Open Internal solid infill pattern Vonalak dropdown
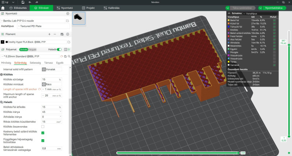Image resolution: width=292 pixels, height=156 pixels. click(x=51, y=69)
